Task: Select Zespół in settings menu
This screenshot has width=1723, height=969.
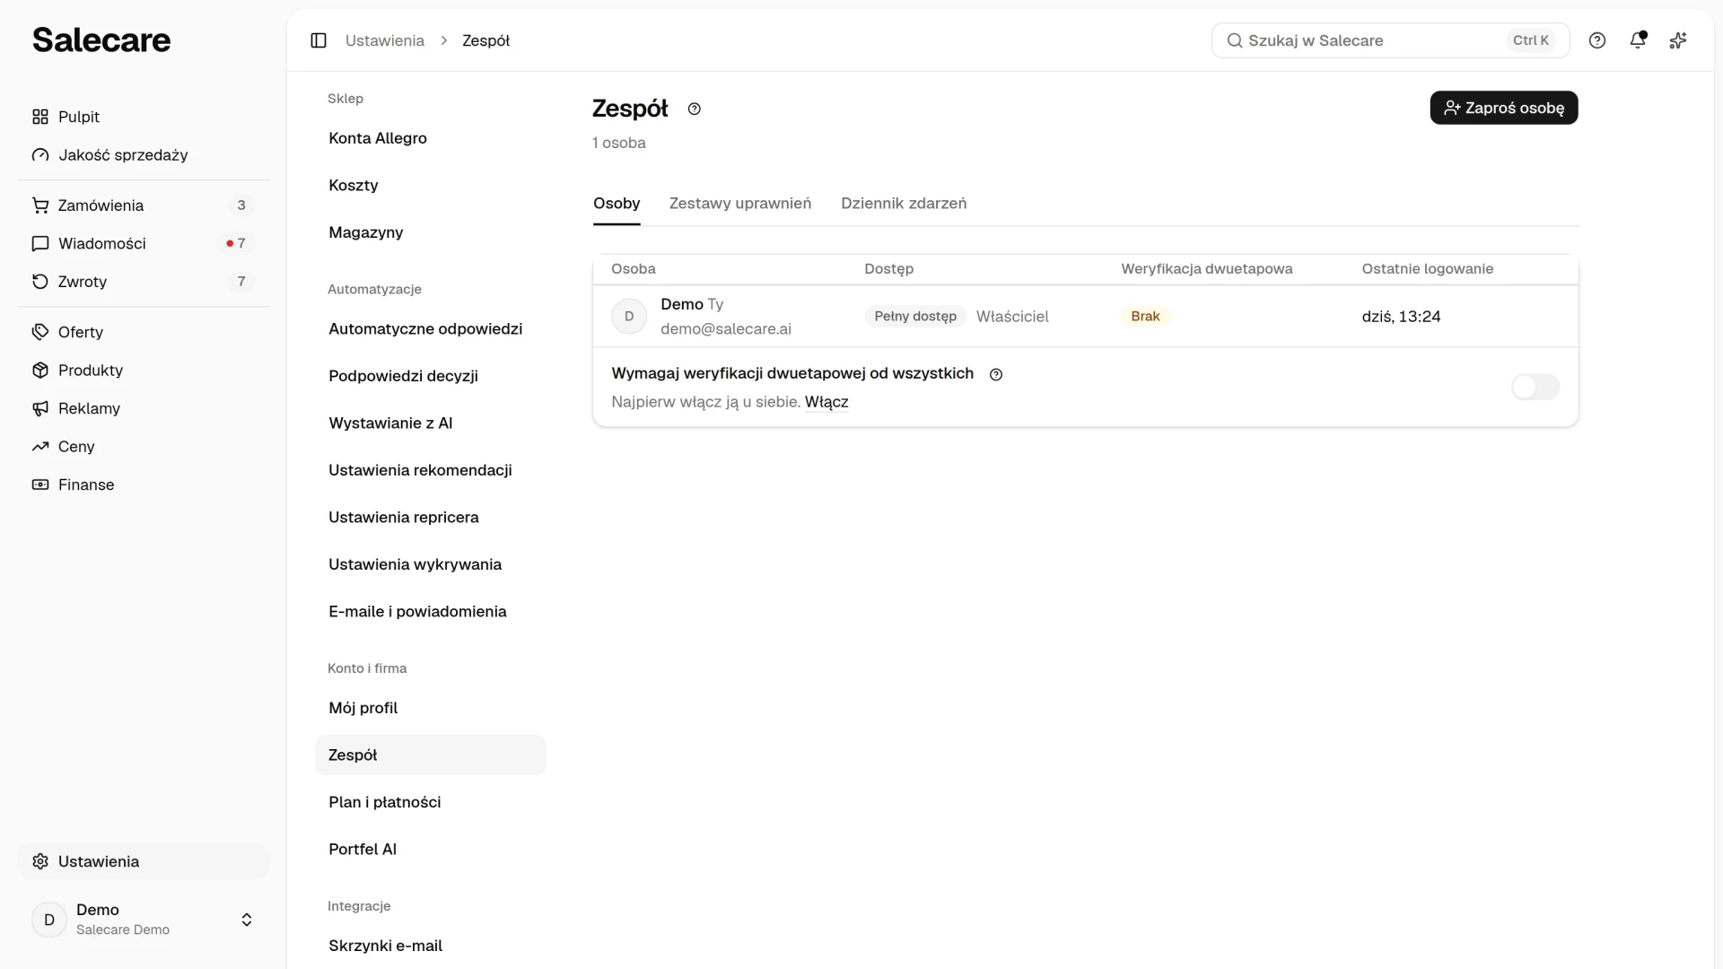Action: [431, 755]
